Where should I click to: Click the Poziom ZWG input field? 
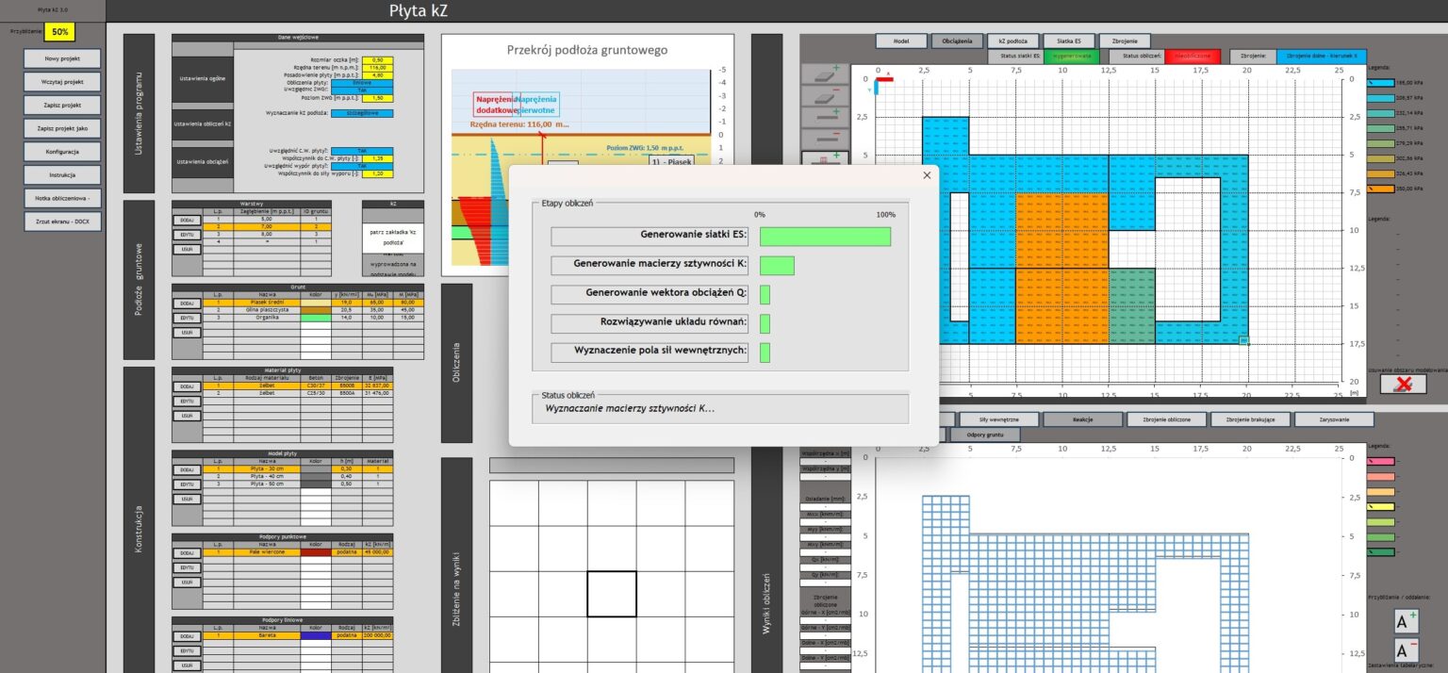(375, 97)
